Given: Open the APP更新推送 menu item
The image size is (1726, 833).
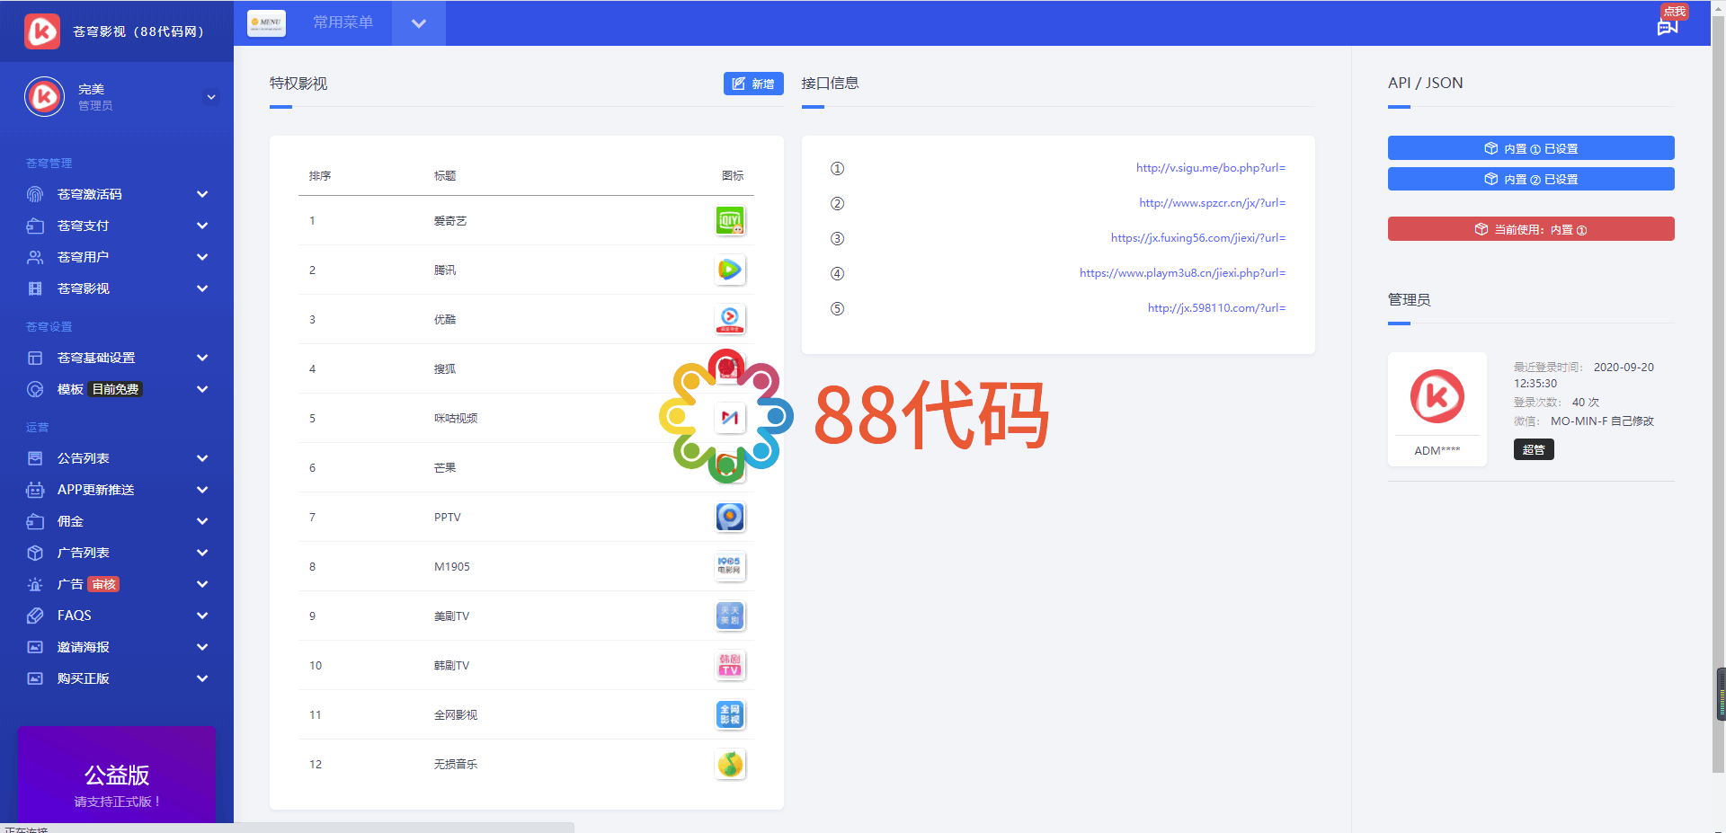Looking at the screenshot, I should (x=117, y=490).
